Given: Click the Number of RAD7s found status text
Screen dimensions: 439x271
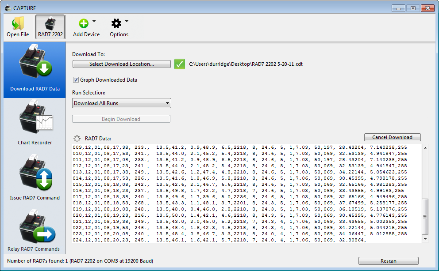Looking at the screenshot, I should pyautogui.click(x=80, y=261).
